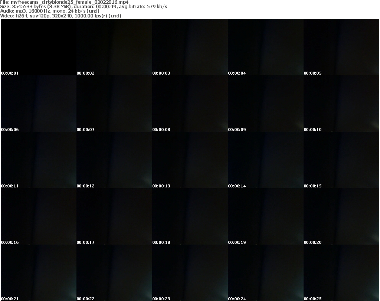The height and width of the screenshot is (301, 380).
Task: Pick the thumbnail frame stamped 00:00:04
Action: pyautogui.click(x=266, y=47)
